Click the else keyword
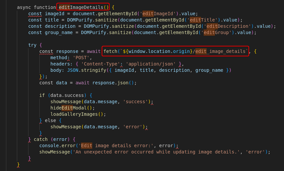The image size is (284, 171). (x=51, y=120)
